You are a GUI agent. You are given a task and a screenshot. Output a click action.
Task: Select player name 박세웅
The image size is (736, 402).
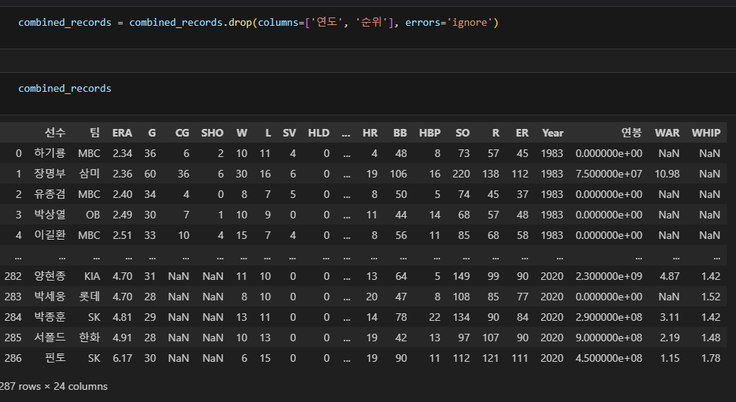coord(50,297)
